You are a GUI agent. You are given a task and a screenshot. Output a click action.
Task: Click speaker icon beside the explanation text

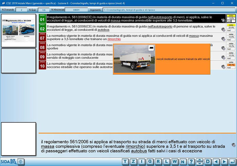coord(233,145)
